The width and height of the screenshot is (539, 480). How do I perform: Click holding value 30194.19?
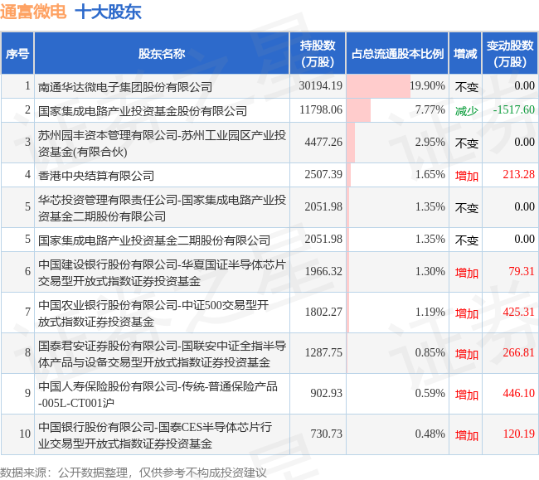click(x=321, y=85)
